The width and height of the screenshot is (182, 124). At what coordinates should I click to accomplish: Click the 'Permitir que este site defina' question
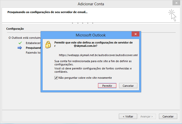94,44
